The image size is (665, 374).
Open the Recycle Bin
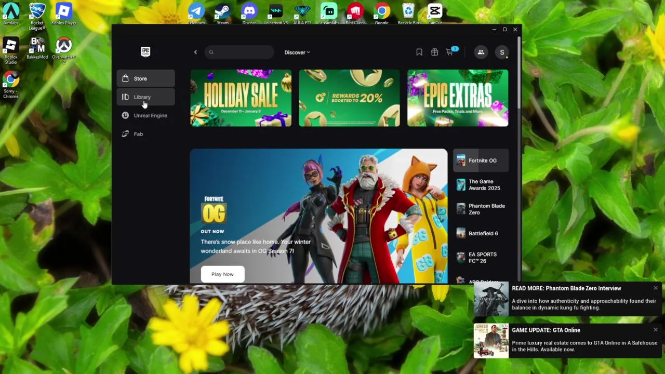pos(408,14)
